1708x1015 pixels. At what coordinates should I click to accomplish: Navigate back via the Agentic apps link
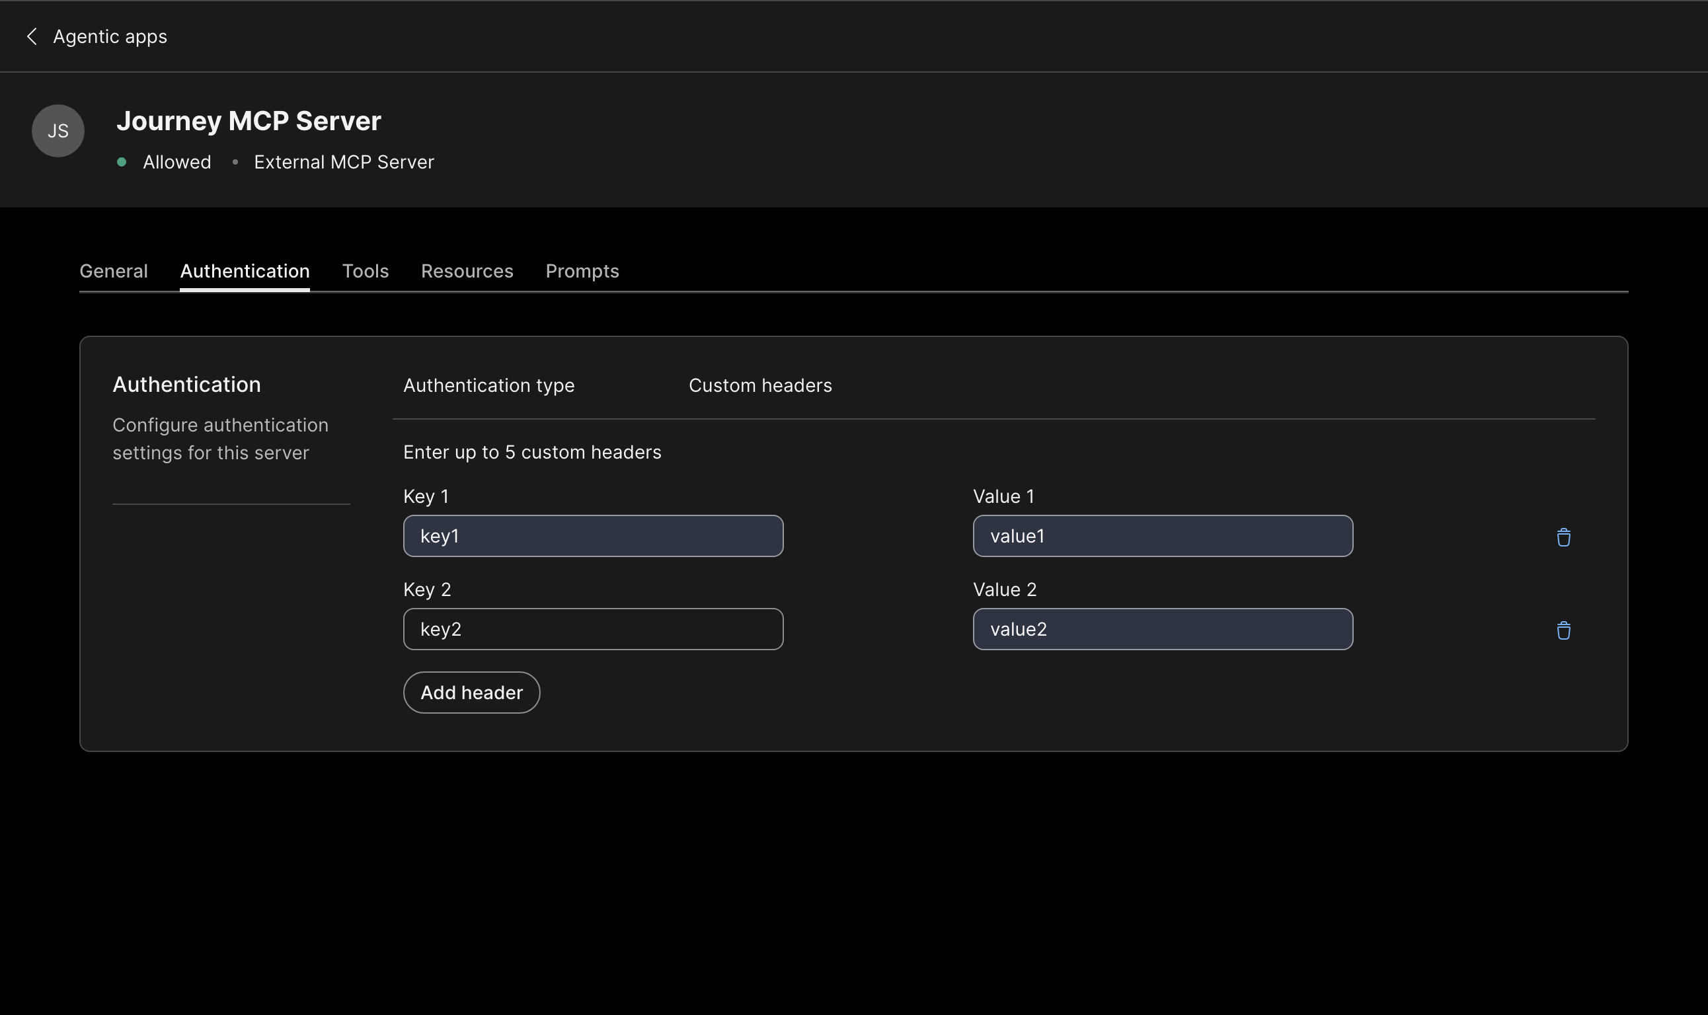coord(110,36)
